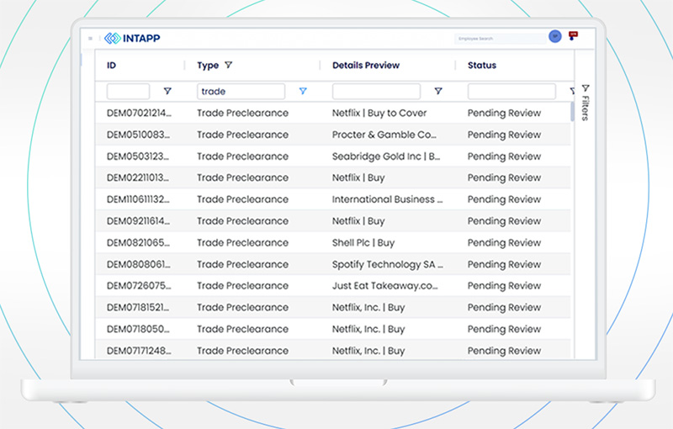Image resolution: width=673 pixels, height=429 pixels.
Task: Click the Employee Search field
Action: 499,39
